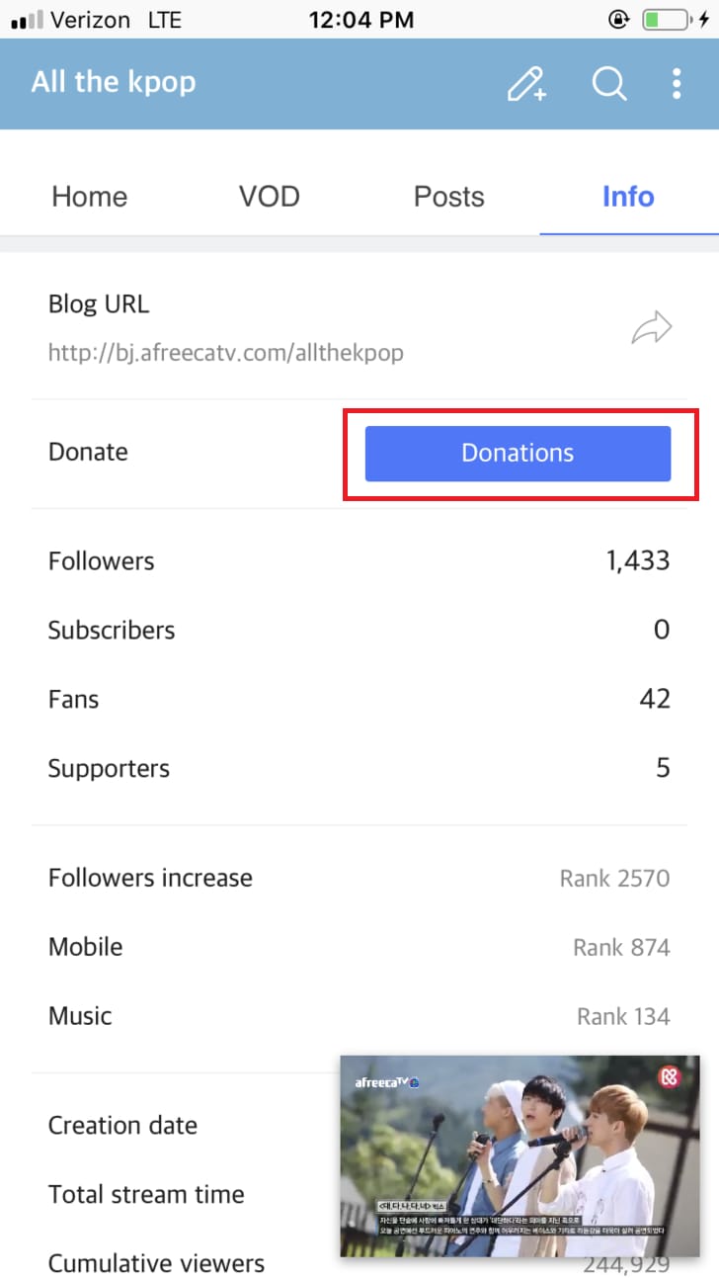Tap the write post pencil icon
The width and height of the screenshot is (719, 1280).
(x=527, y=84)
